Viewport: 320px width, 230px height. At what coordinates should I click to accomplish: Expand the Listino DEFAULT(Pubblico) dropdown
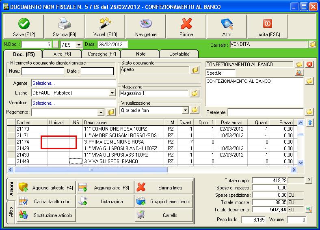coord(112,93)
